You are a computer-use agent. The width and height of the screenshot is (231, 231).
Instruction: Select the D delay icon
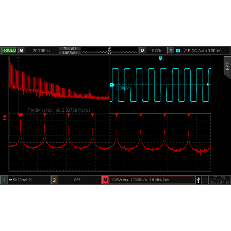(142, 50)
